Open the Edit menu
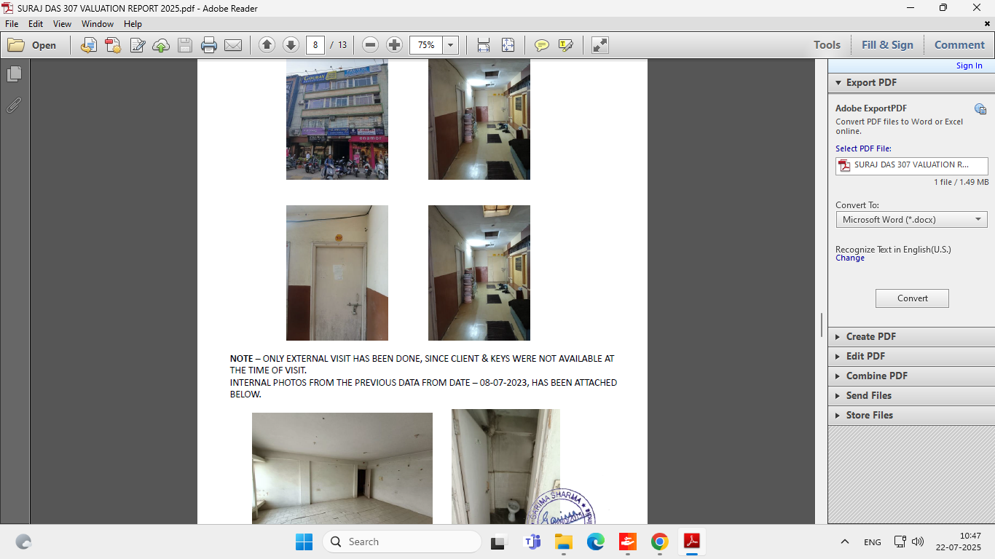Screen dimensions: 995x559 pos(36,24)
